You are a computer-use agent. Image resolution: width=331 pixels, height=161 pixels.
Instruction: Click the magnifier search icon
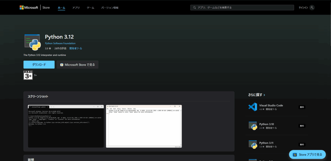click(194, 8)
